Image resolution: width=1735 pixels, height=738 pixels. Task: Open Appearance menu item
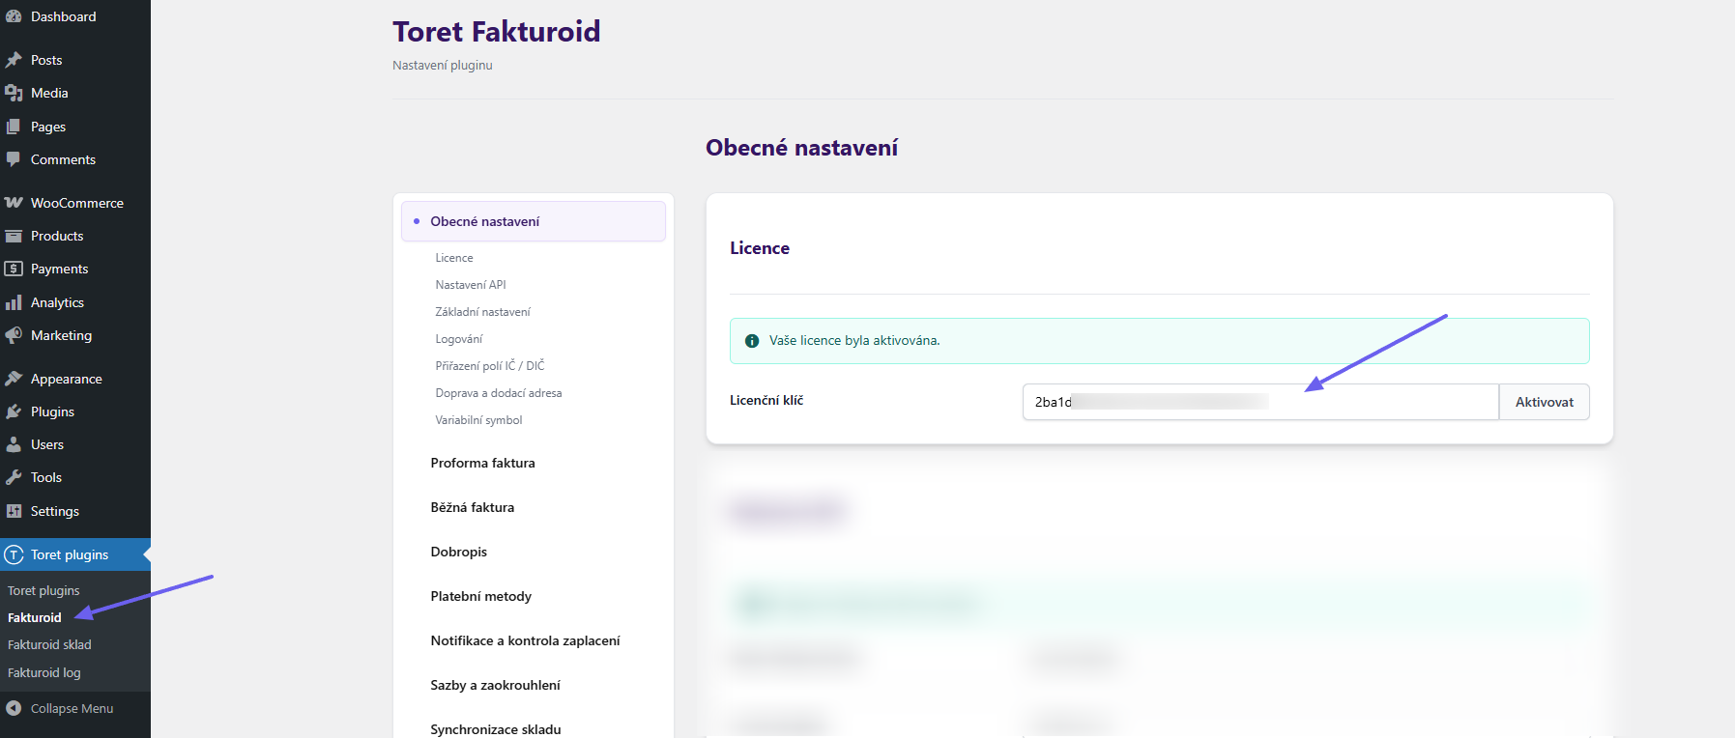click(x=75, y=379)
